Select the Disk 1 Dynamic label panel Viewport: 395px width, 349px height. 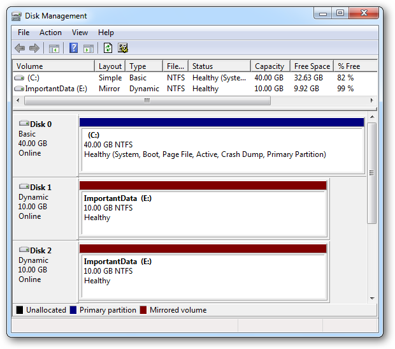pos(45,209)
